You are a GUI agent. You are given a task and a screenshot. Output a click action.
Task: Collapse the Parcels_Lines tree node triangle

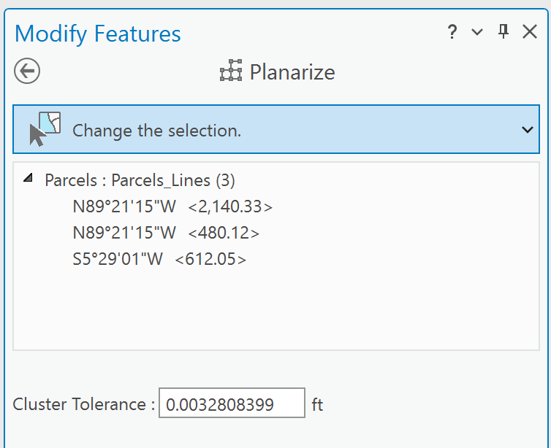tap(28, 178)
